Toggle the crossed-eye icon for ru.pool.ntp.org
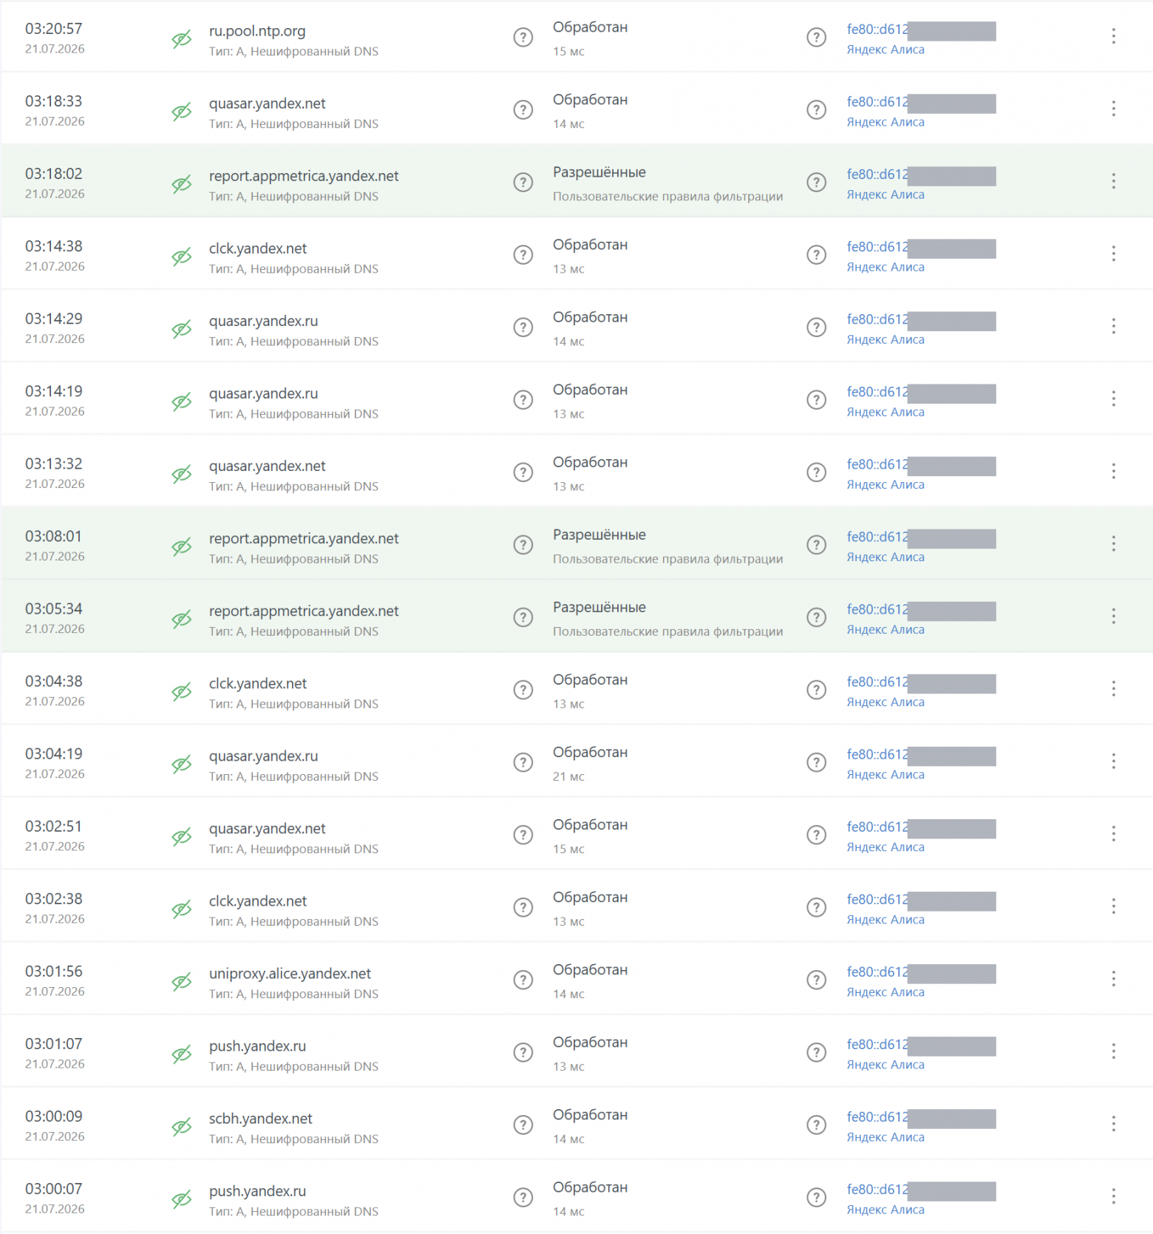Screen dimensions: 1153x1234 182,39
